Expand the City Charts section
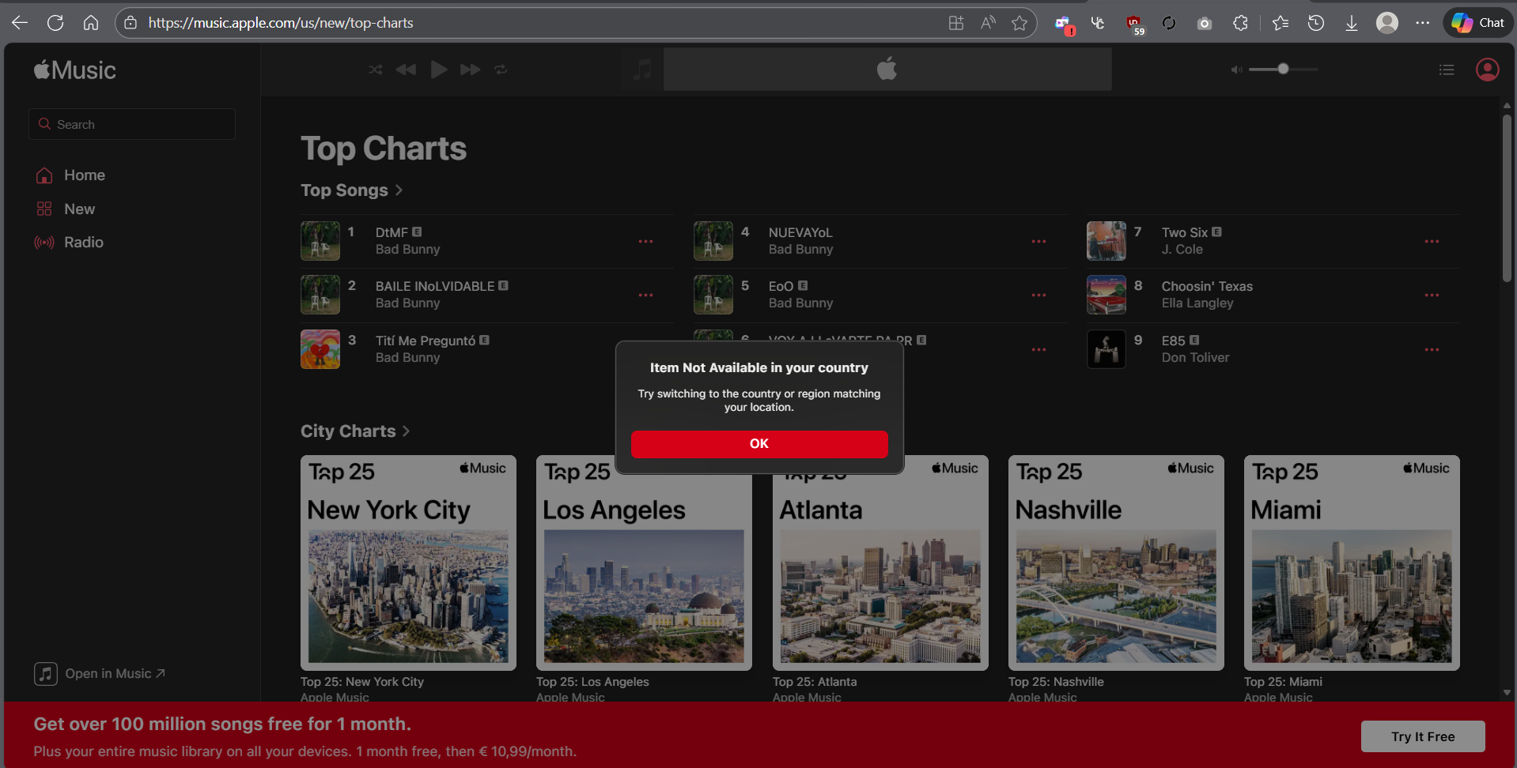The height and width of the screenshot is (768, 1517). (x=355, y=431)
